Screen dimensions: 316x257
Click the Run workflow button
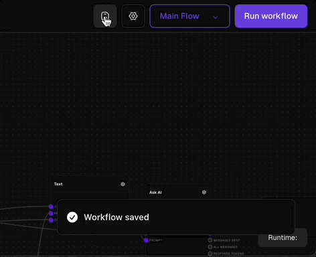click(x=271, y=16)
